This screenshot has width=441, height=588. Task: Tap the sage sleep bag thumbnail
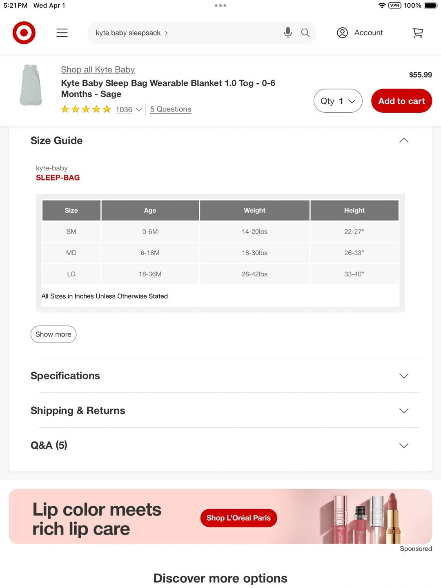pos(31,85)
